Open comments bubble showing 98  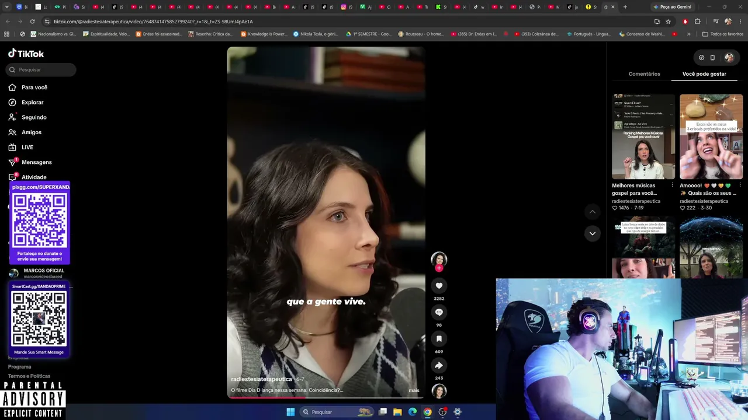pyautogui.click(x=439, y=312)
